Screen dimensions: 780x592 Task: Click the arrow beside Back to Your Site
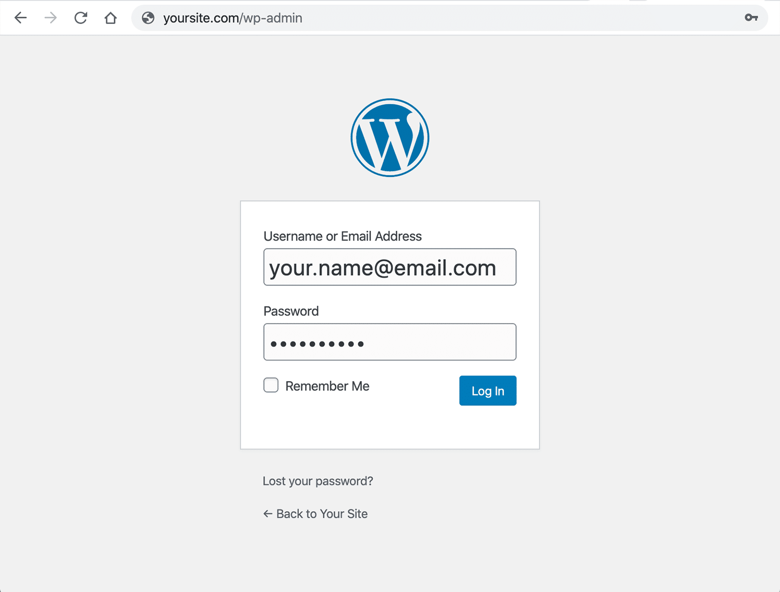268,514
